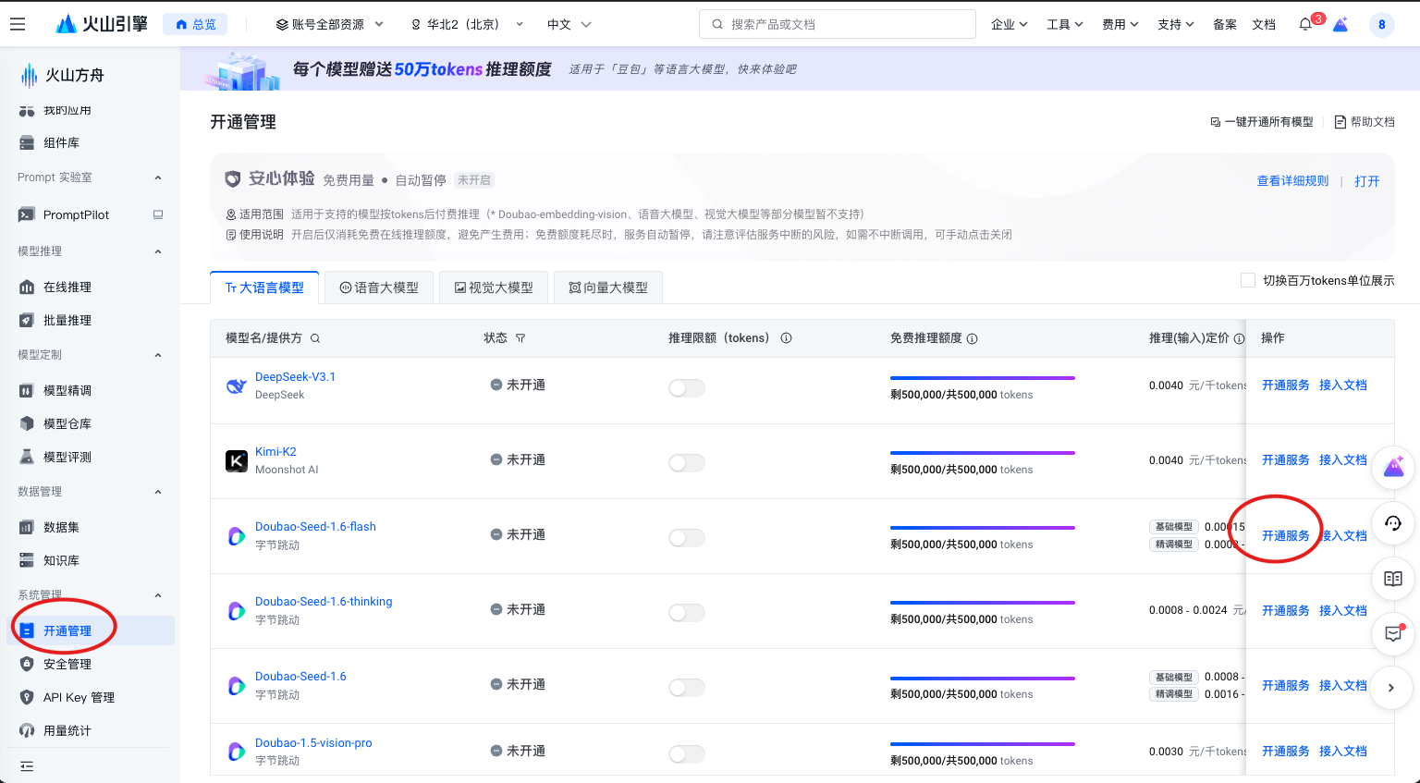Click the 总览 home button
This screenshot has height=783, width=1420.
[x=195, y=24]
